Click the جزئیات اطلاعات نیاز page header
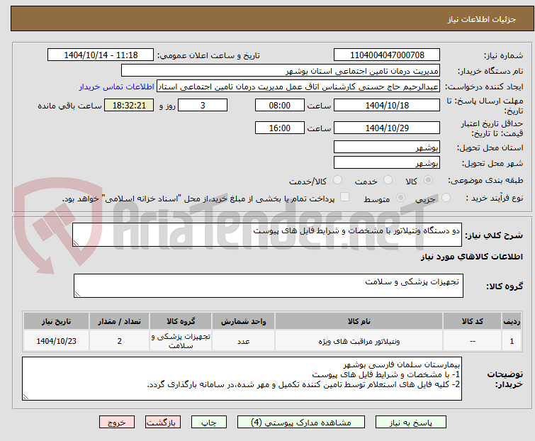This screenshot has height=441, width=535. (x=481, y=19)
